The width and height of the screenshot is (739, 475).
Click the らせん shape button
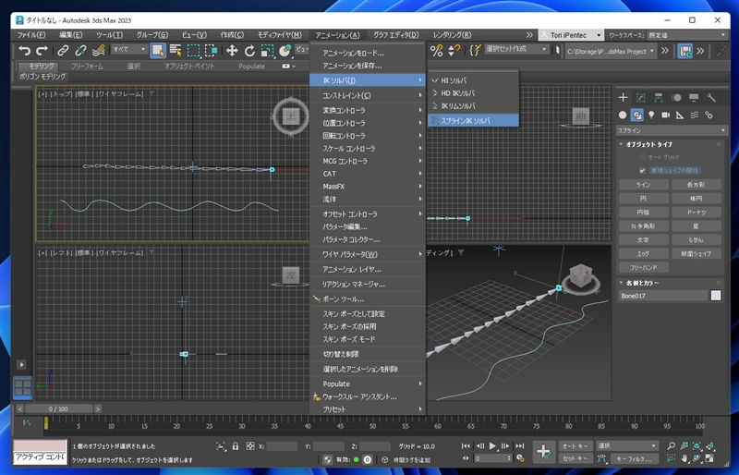click(x=697, y=239)
